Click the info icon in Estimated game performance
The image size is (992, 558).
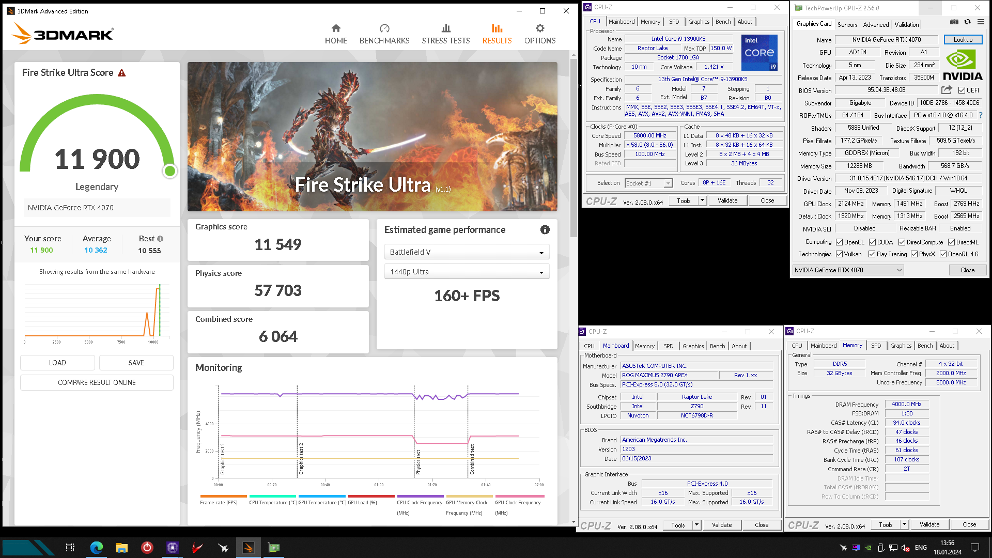[545, 230]
